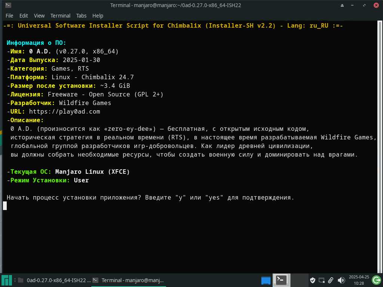Click the 'Linux - Chimbalix 24.7' platform text

[93, 77]
